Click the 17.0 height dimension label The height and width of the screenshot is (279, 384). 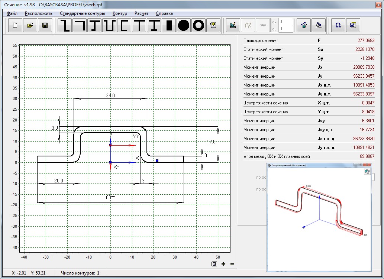211,142
